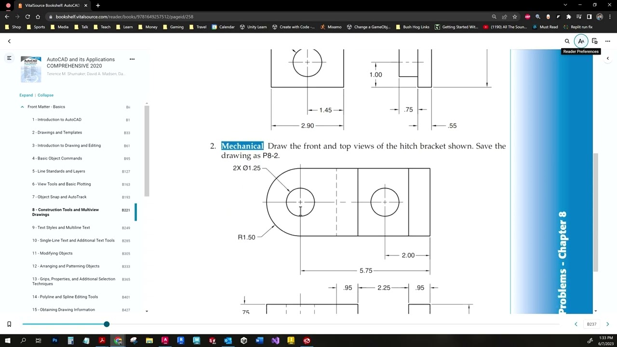
Task: Click the share page icon in address bar
Action: pos(504,16)
